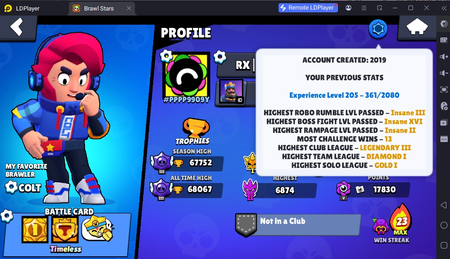The width and height of the screenshot is (450, 259).
Task: Select the Not in a Club banner
Action: (x=298, y=225)
